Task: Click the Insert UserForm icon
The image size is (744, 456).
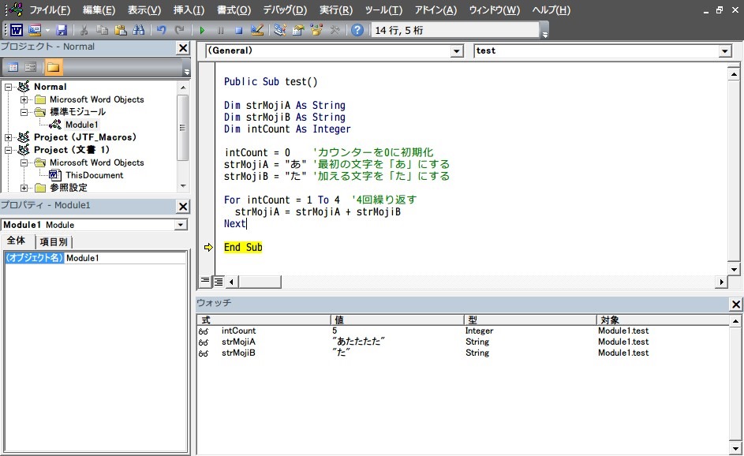Action: [36, 30]
